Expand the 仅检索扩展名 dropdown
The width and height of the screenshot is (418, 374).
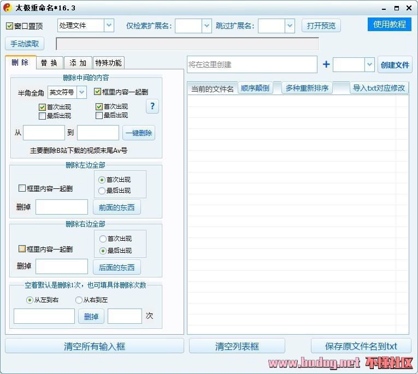click(x=206, y=26)
